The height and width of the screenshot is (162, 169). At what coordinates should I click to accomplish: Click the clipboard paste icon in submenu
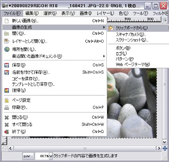point(111,28)
